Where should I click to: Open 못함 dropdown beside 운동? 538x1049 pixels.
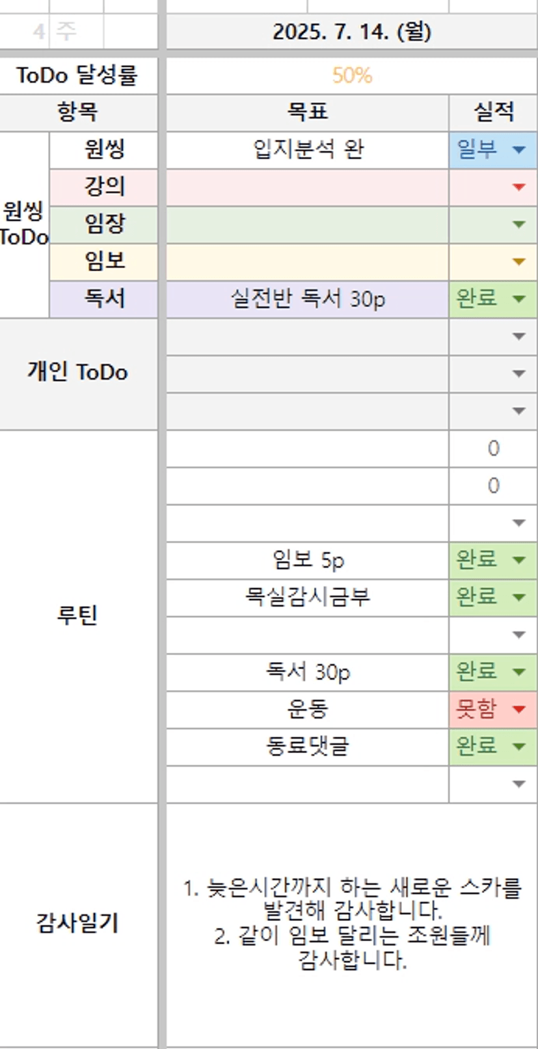pos(518,709)
